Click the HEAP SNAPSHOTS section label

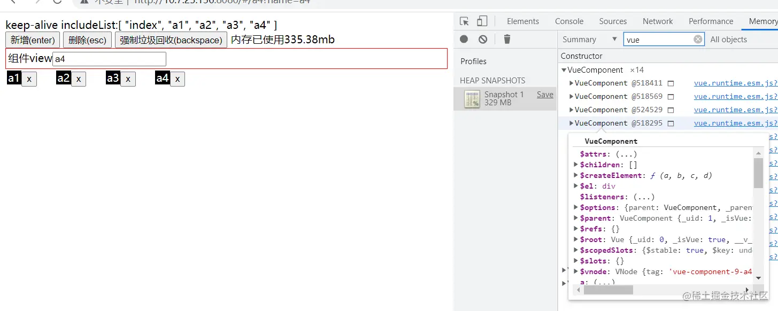(492, 81)
